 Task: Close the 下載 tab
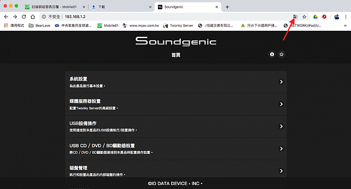click(150, 7)
